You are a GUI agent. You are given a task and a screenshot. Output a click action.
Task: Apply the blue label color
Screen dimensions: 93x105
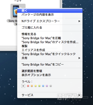click(43, 86)
